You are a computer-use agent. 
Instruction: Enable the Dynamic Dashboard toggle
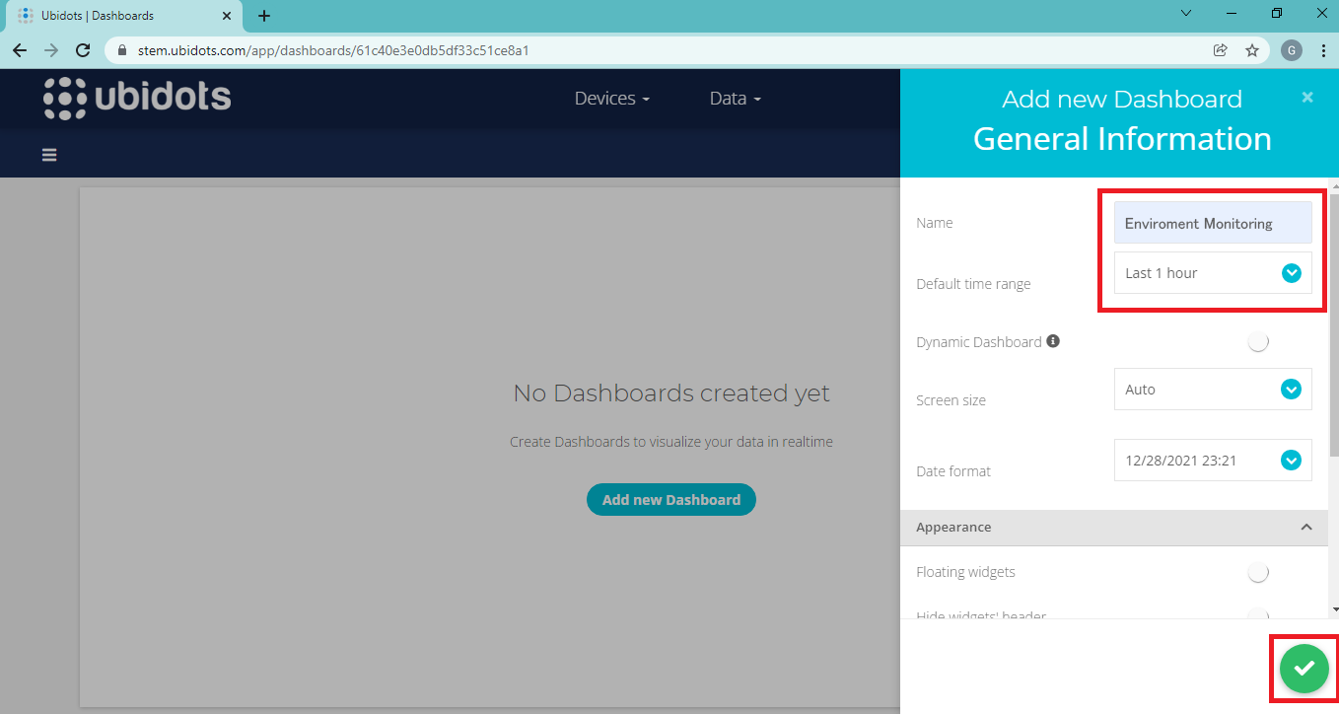[x=1257, y=342]
